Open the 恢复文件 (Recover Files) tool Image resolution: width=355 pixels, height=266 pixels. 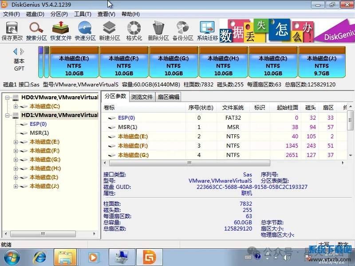(x=61, y=30)
